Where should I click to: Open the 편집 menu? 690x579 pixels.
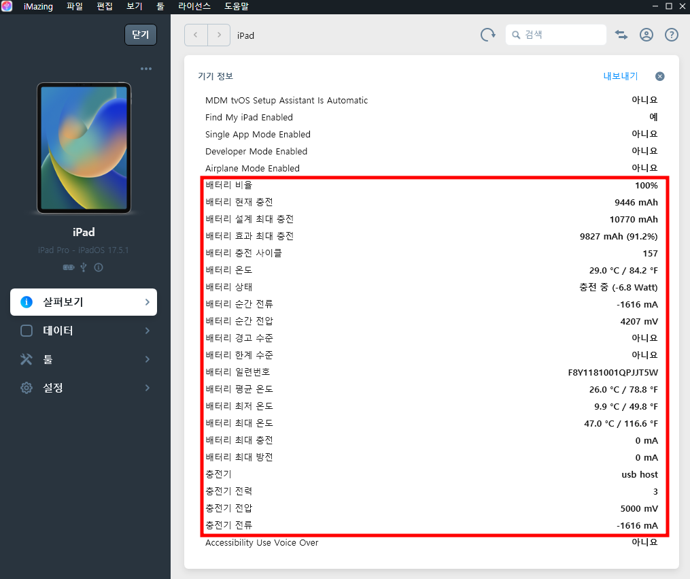[104, 6]
